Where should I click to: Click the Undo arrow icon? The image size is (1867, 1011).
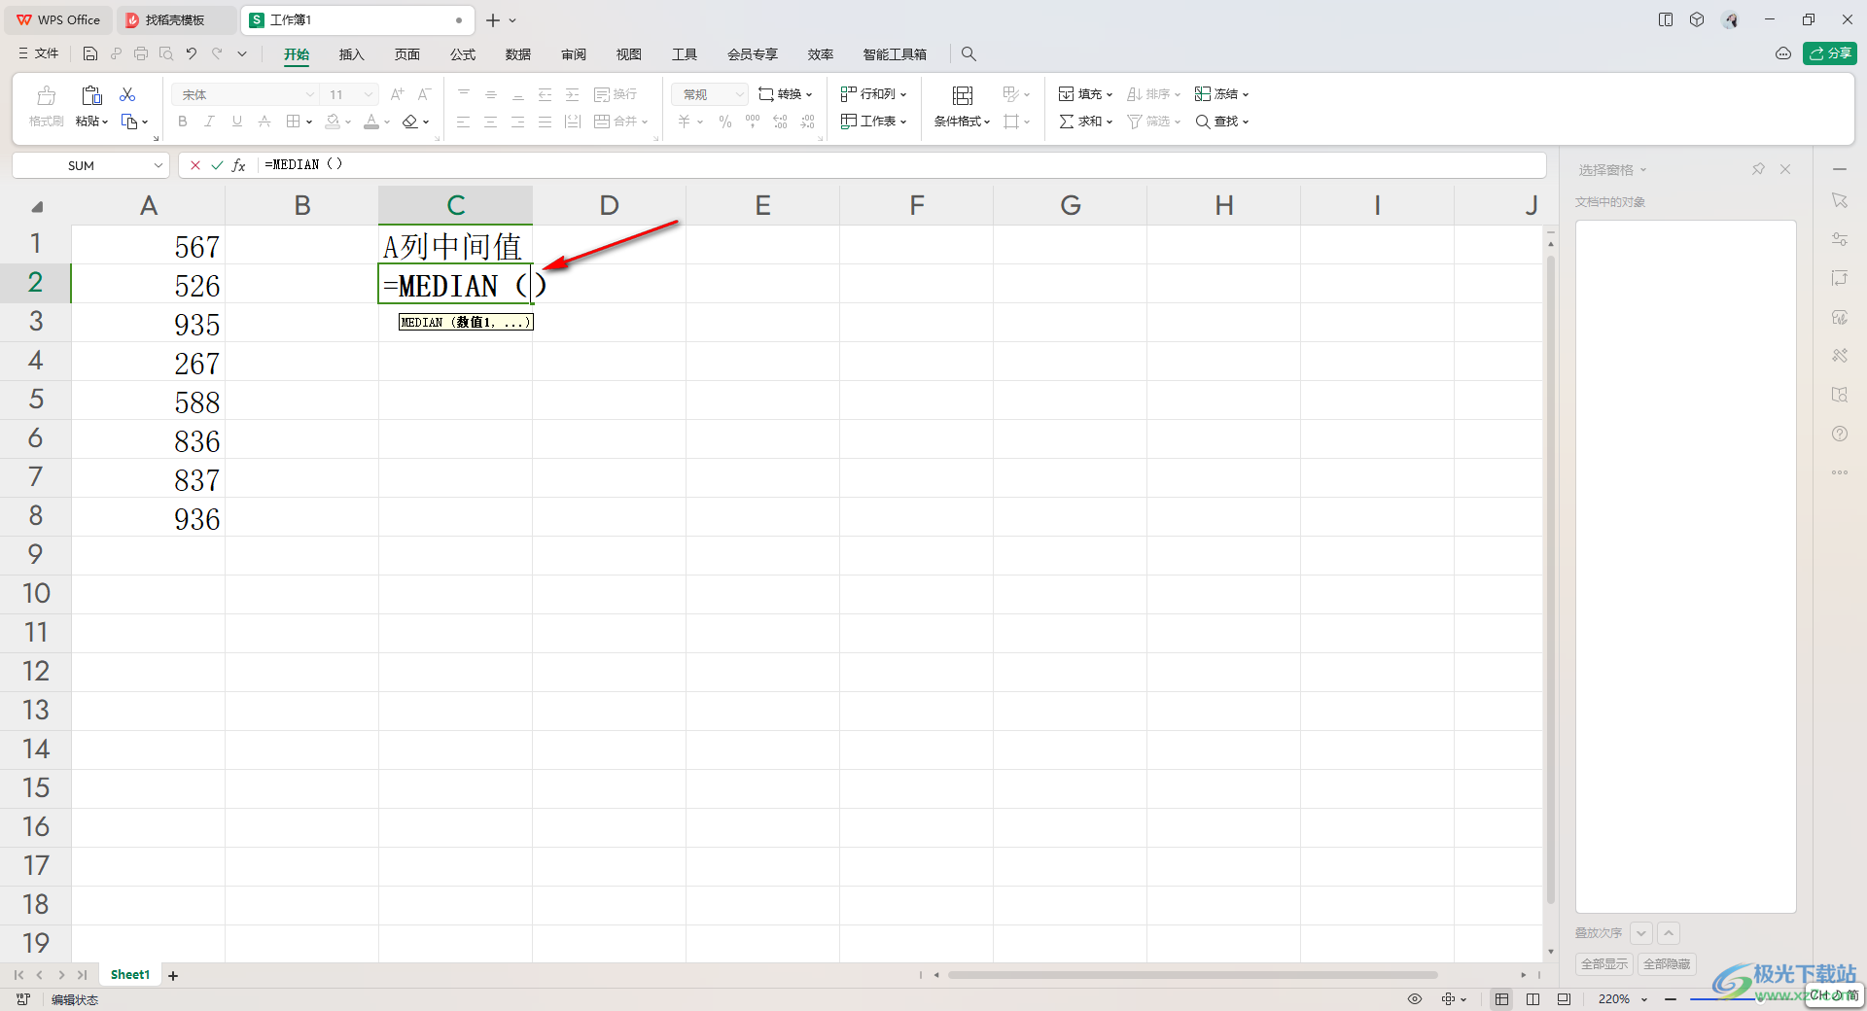click(x=192, y=53)
